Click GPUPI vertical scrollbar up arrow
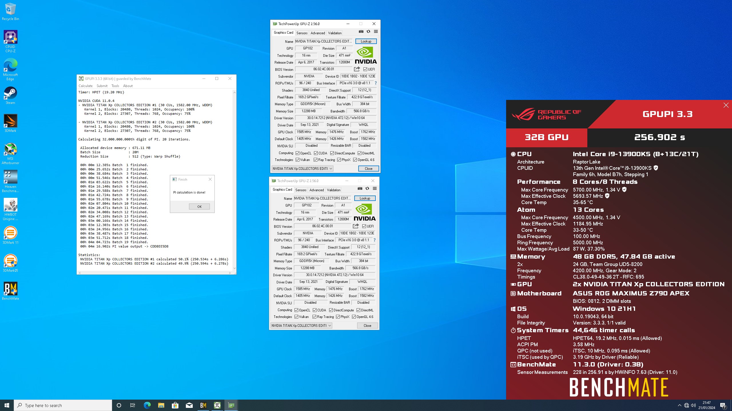732x411 pixels. click(234, 92)
